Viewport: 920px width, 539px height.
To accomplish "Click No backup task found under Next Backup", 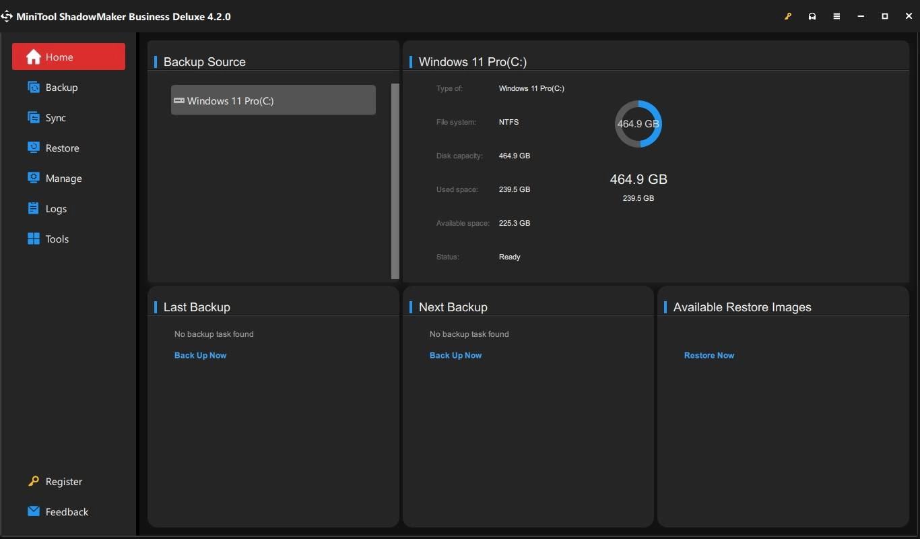I will [x=469, y=334].
